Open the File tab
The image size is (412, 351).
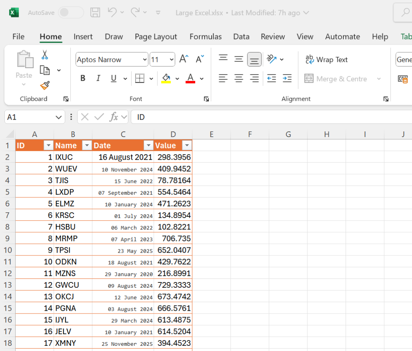coord(19,37)
